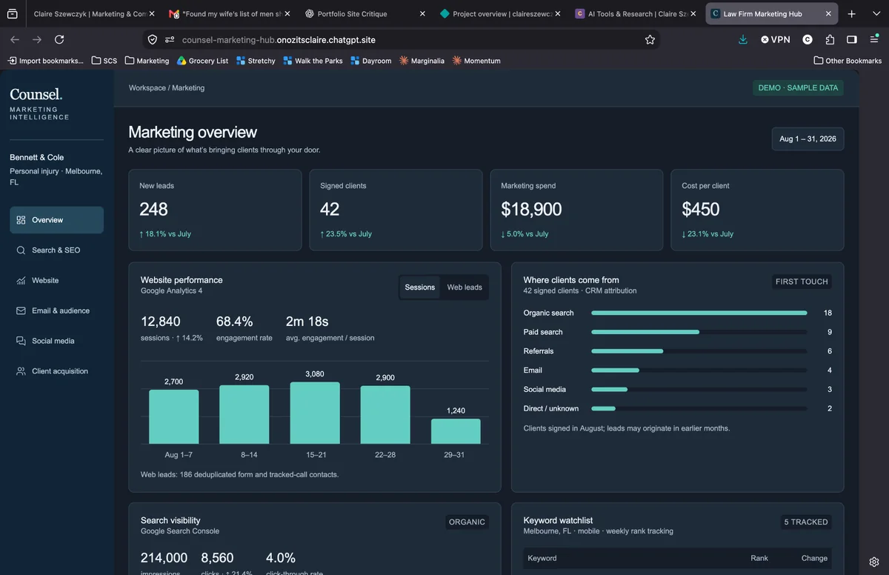
Task: Click the Referrals progress bar
Action: [x=699, y=351]
